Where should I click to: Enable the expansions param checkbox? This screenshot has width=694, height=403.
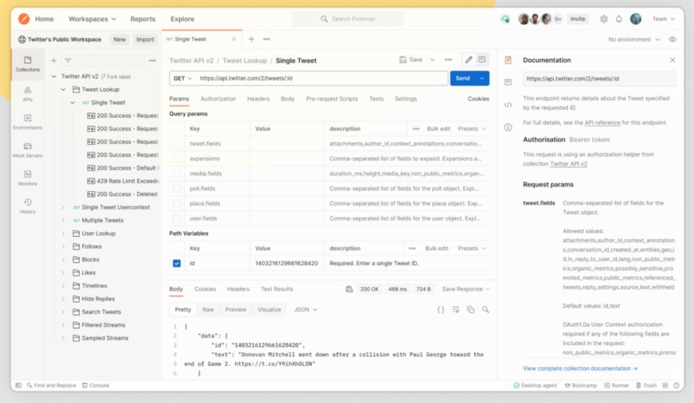pyautogui.click(x=177, y=159)
